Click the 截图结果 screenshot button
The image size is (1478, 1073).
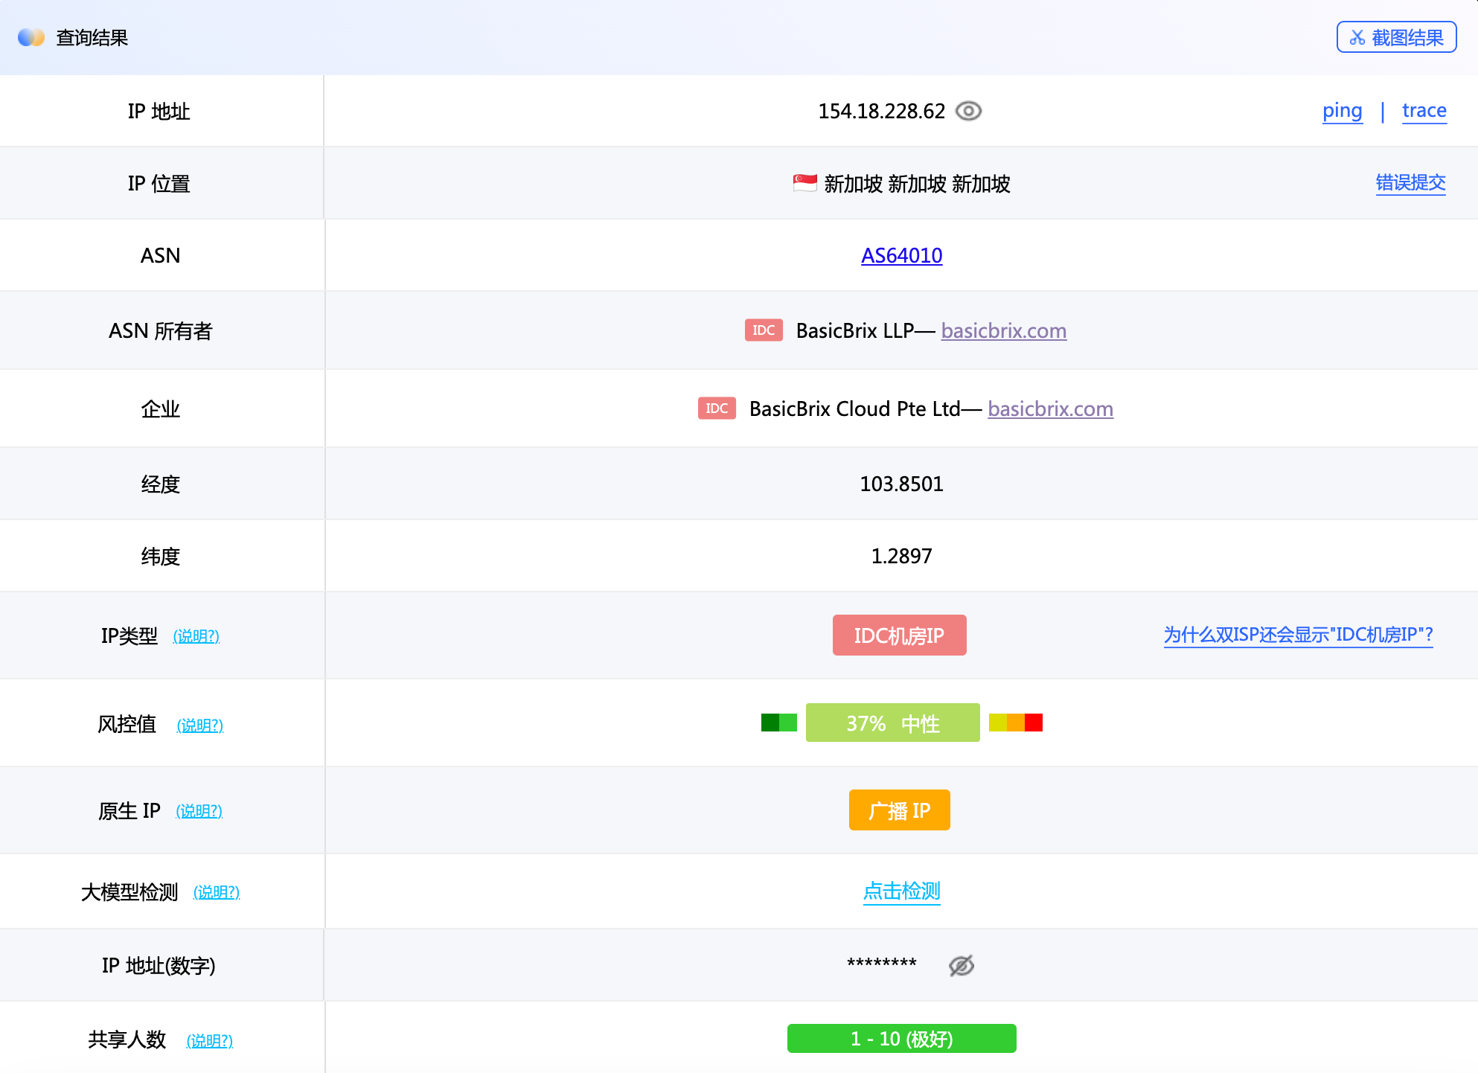[1396, 37]
